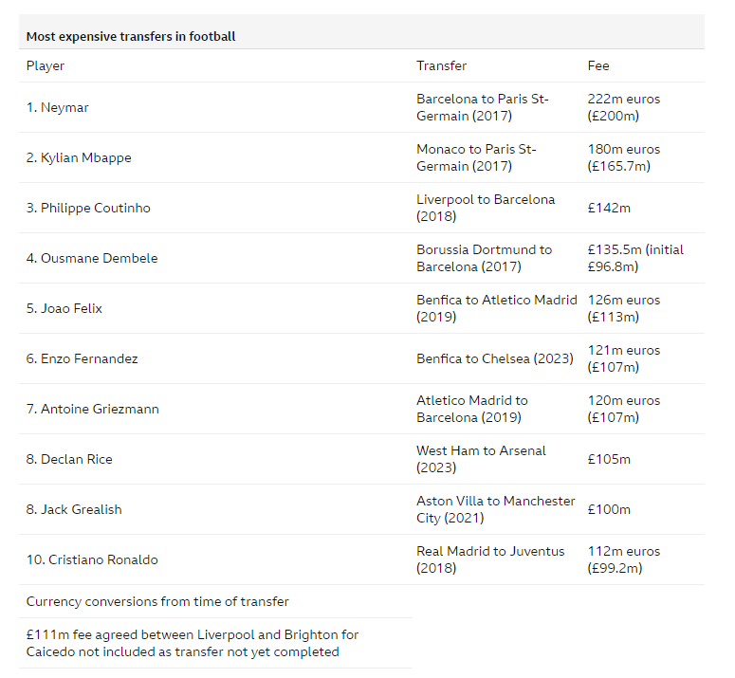Click the £105m fee for Declan Rice
The image size is (735, 678).
pyautogui.click(x=609, y=459)
